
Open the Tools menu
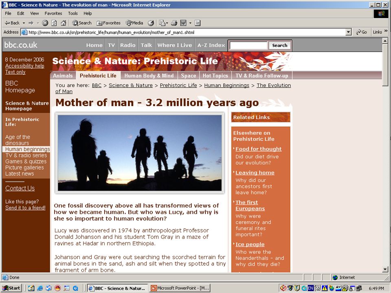[x=73, y=13]
